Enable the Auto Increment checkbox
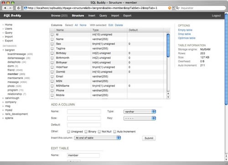This screenshot has height=165, width=228. point(115,131)
